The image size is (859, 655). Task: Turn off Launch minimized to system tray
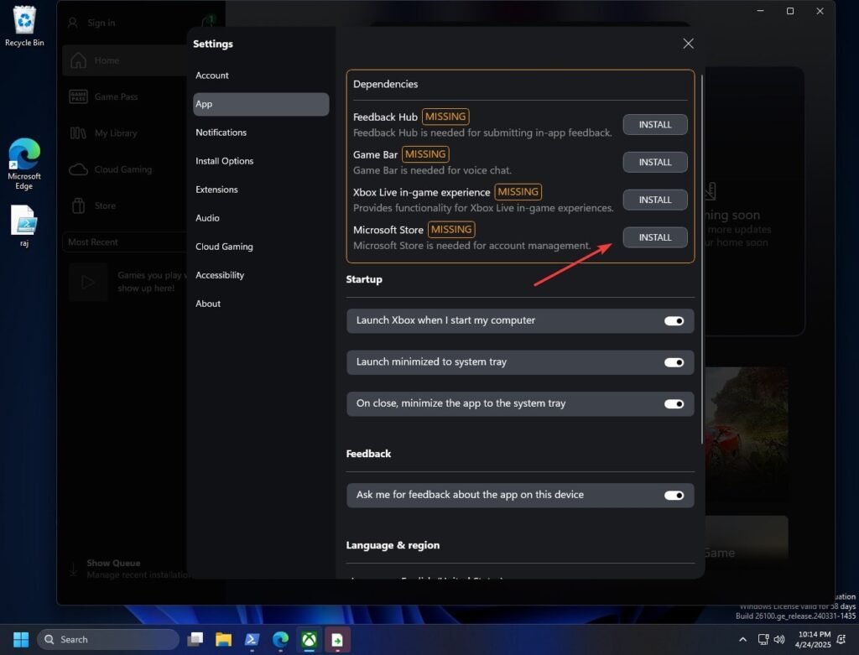(674, 362)
